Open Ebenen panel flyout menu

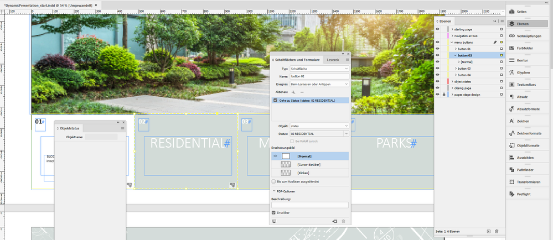coord(502,21)
